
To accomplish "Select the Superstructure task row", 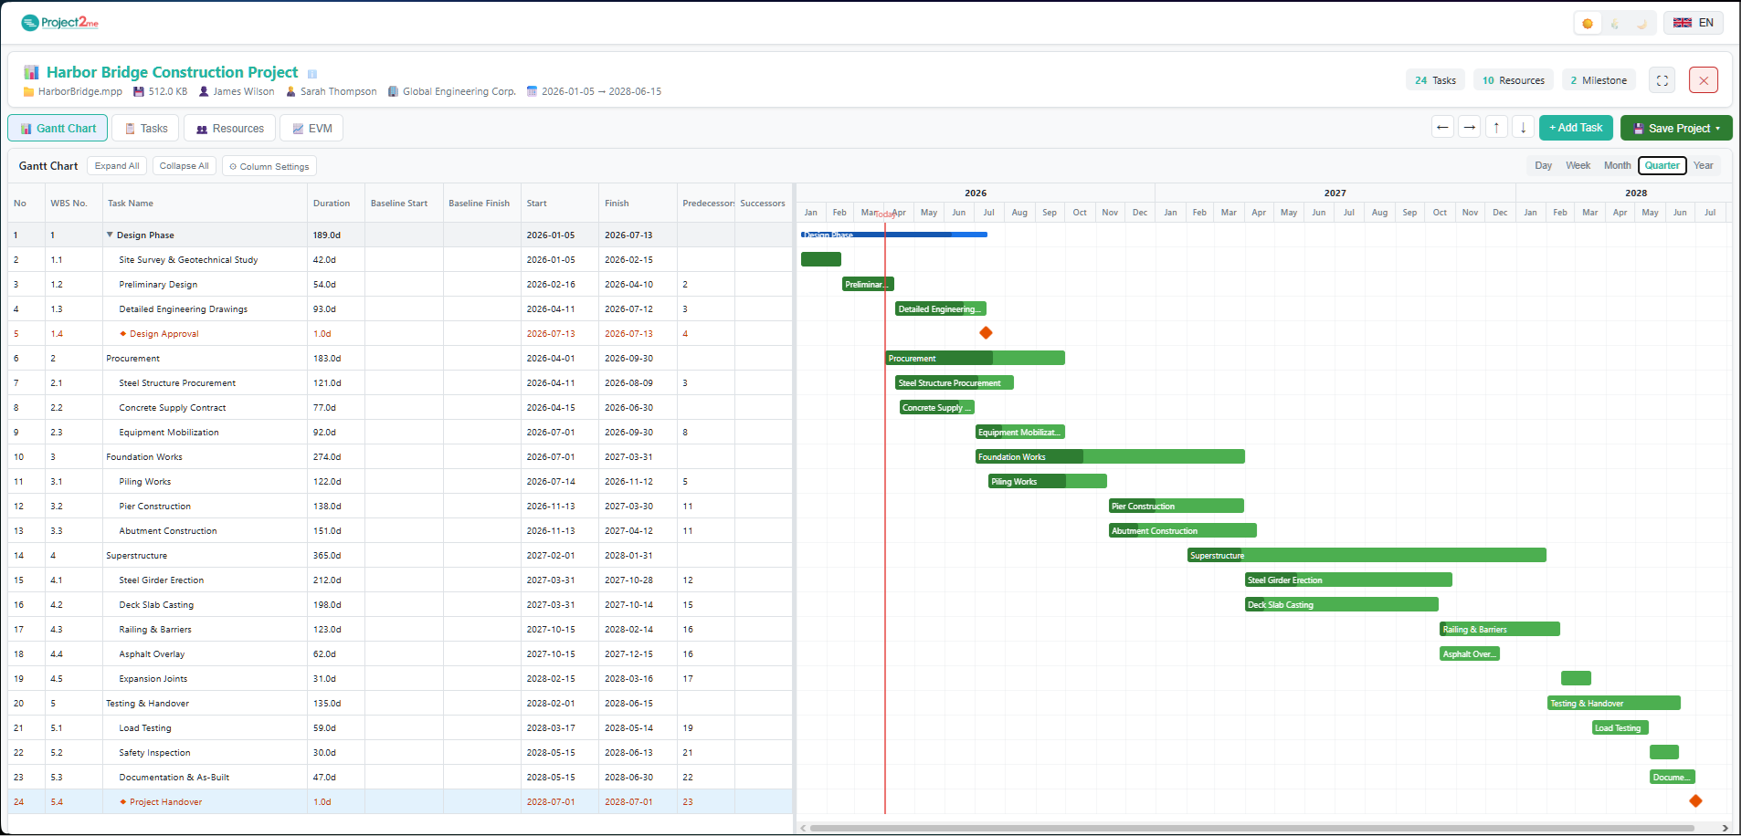I will pos(400,555).
